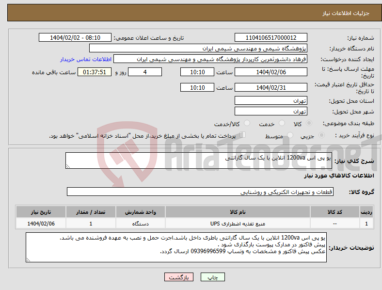
Task: Click the چاپ (print) button
Action: coord(212,277)
